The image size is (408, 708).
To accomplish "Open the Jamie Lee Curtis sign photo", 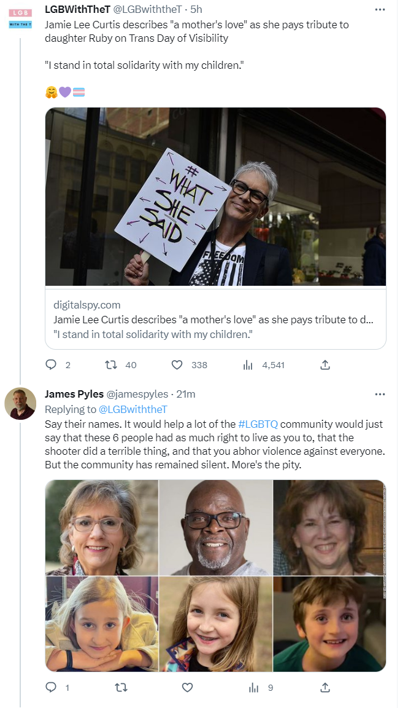I will [x=215, y=197].
